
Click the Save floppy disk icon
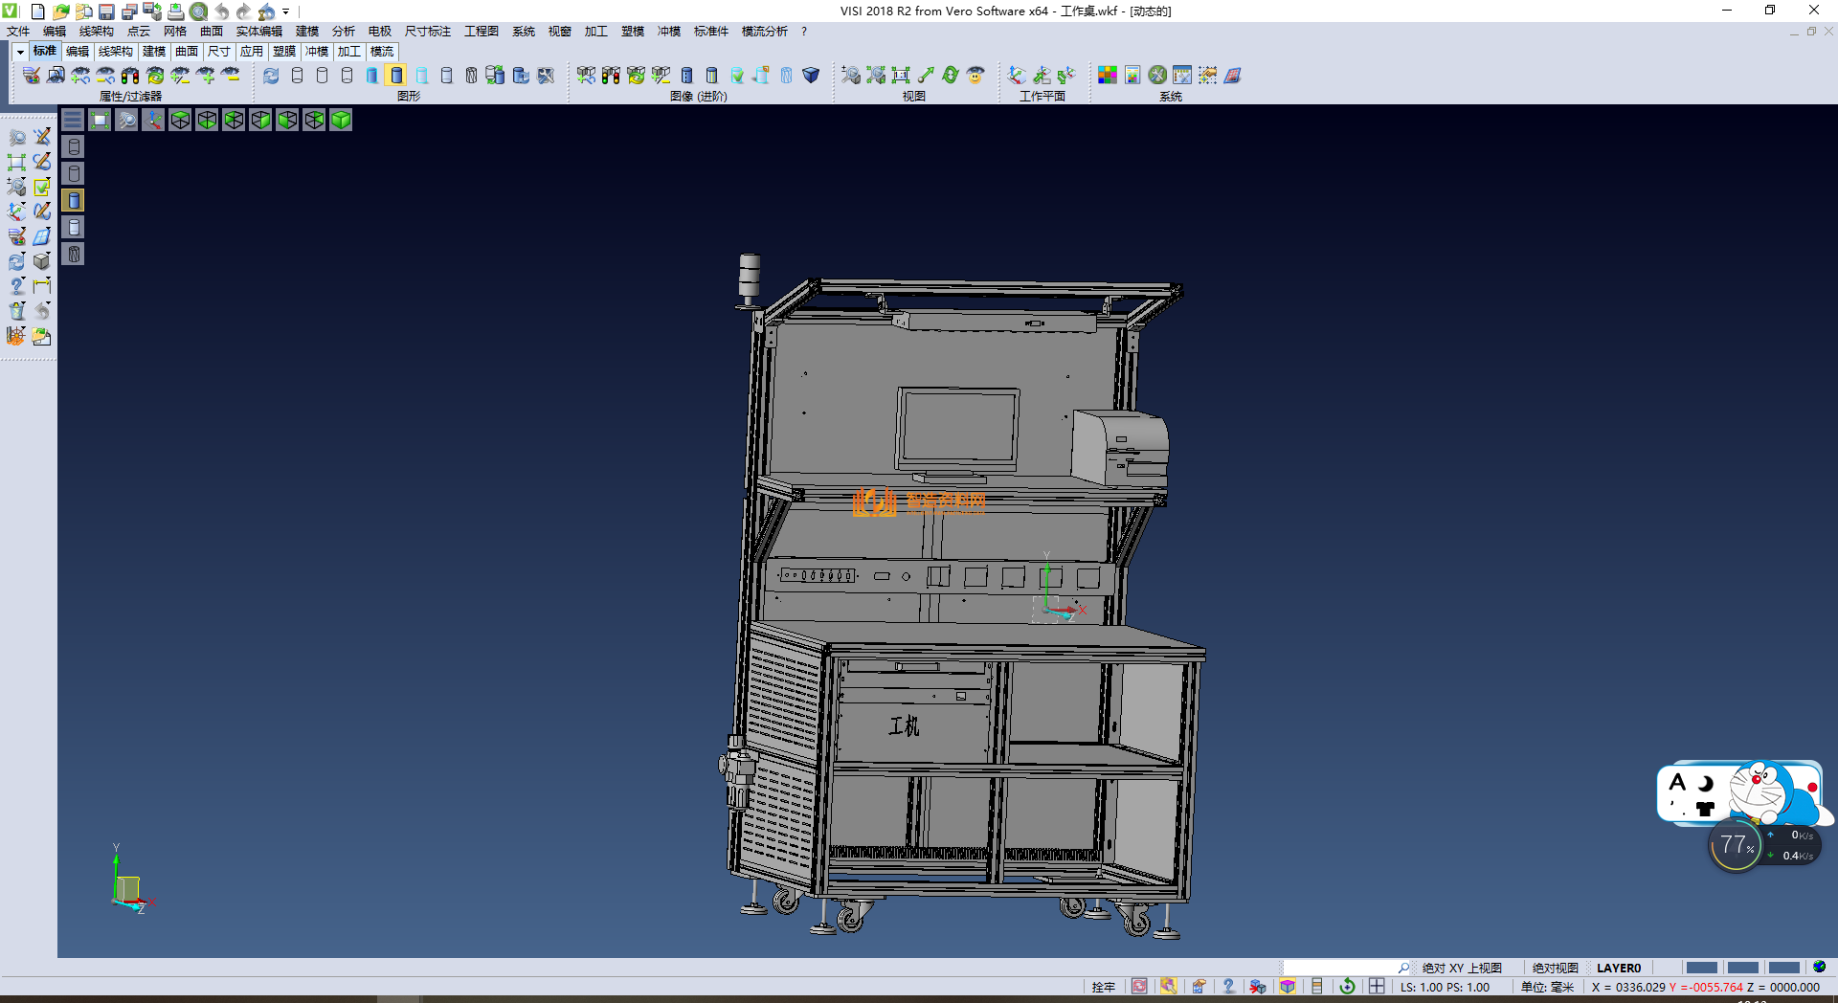point(106,11)
